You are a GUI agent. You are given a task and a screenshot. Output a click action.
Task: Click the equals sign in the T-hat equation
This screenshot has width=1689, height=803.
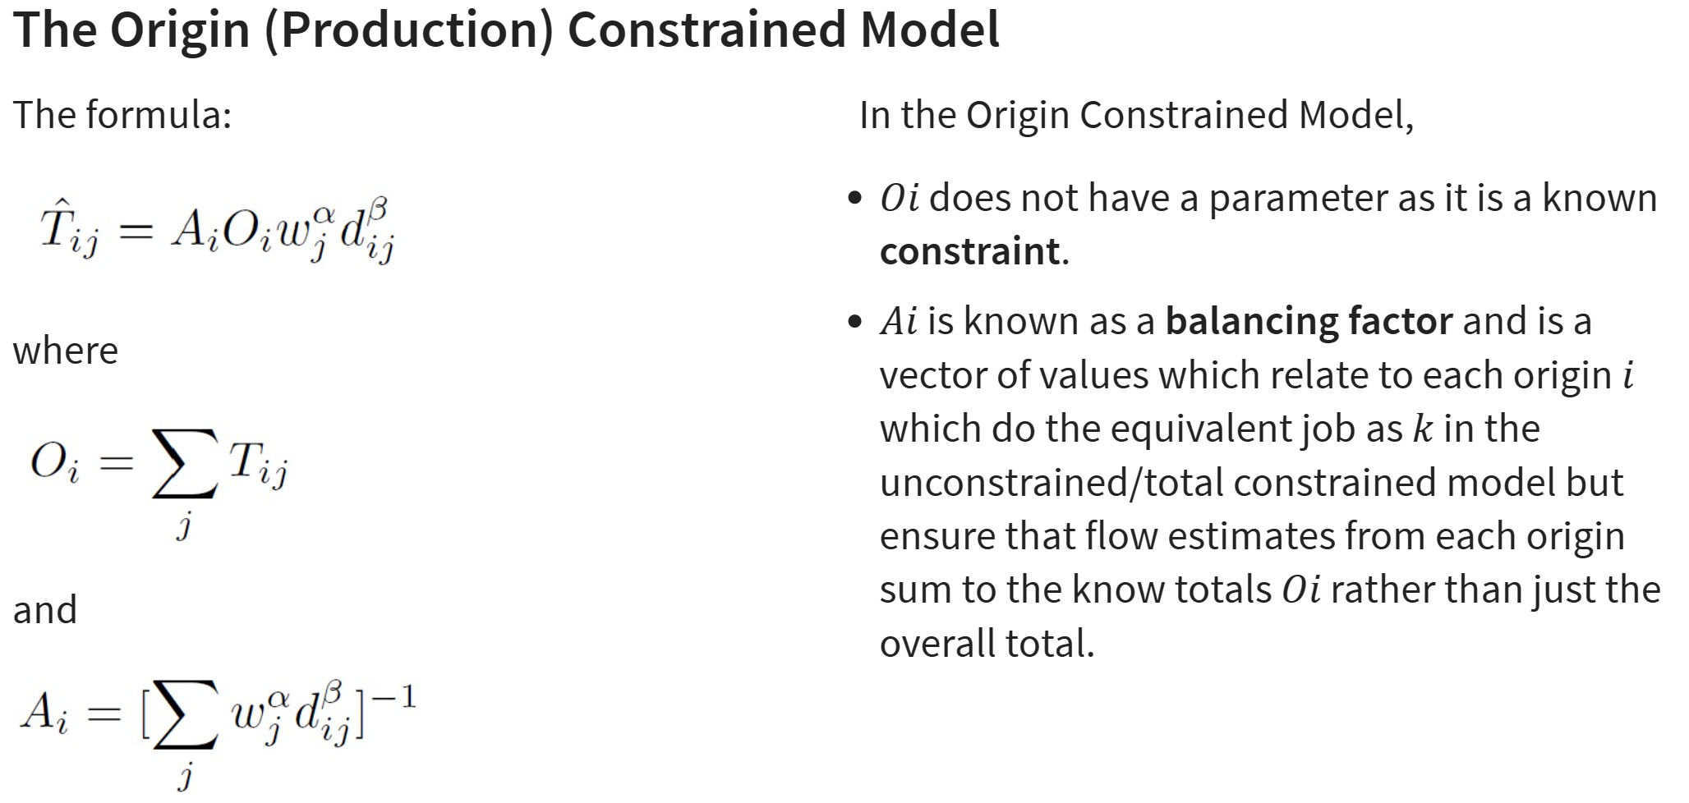click(135, 232)
